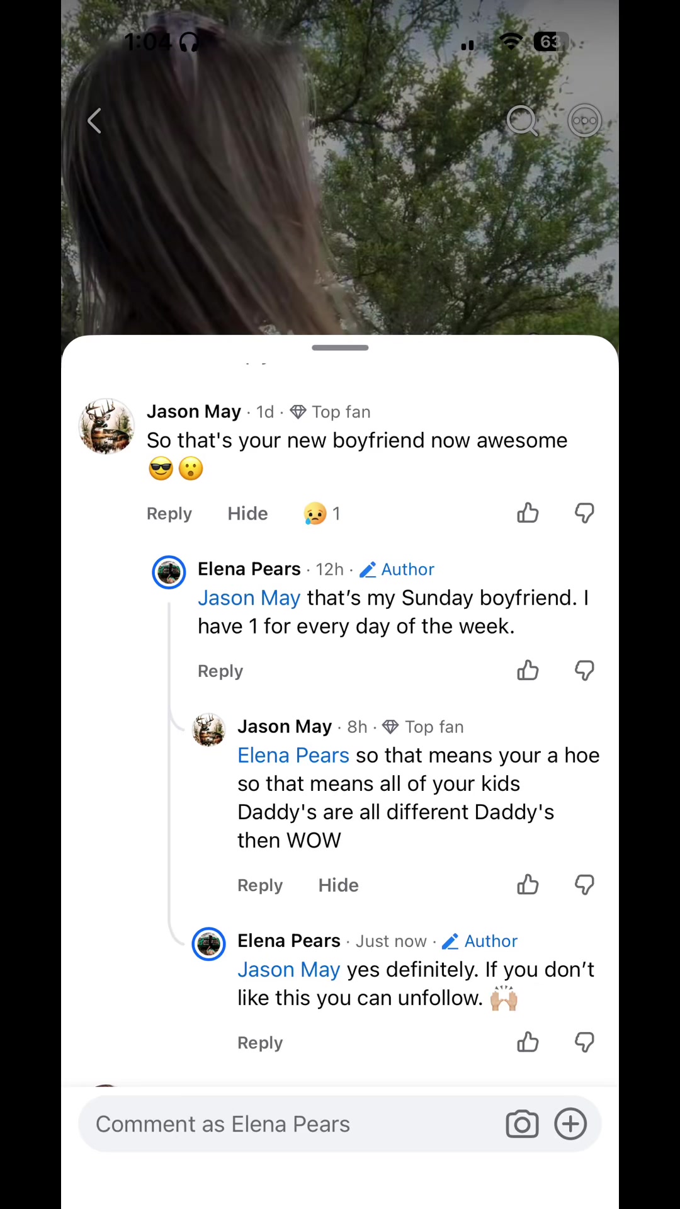
Task: Focus the Comment as Elena Pears field
Action: click(290, 1124)
